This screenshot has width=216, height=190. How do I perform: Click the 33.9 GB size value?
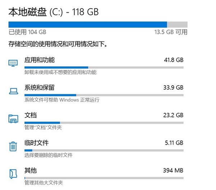[173, 87]
